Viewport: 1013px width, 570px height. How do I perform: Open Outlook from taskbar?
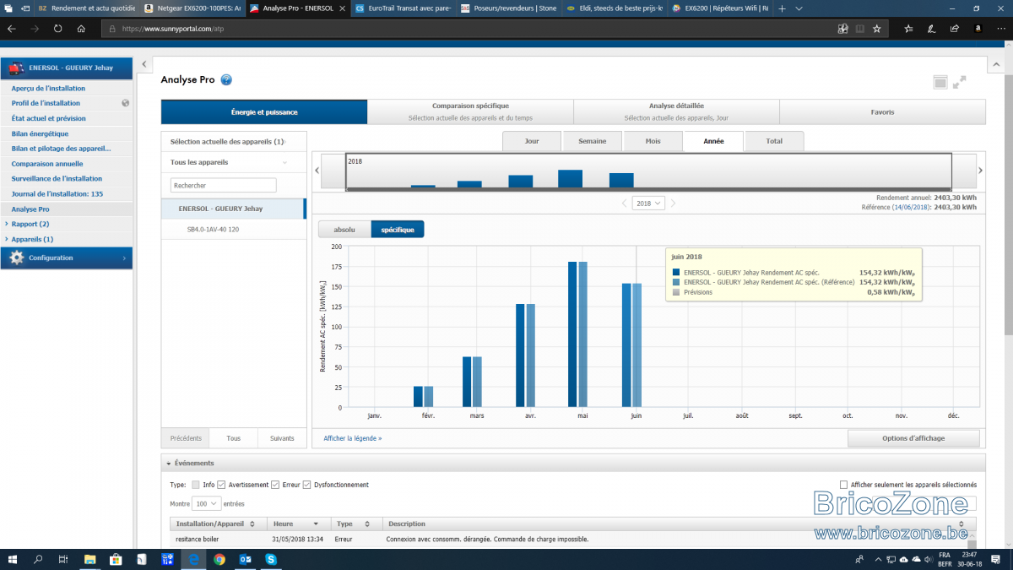point(246,559)
